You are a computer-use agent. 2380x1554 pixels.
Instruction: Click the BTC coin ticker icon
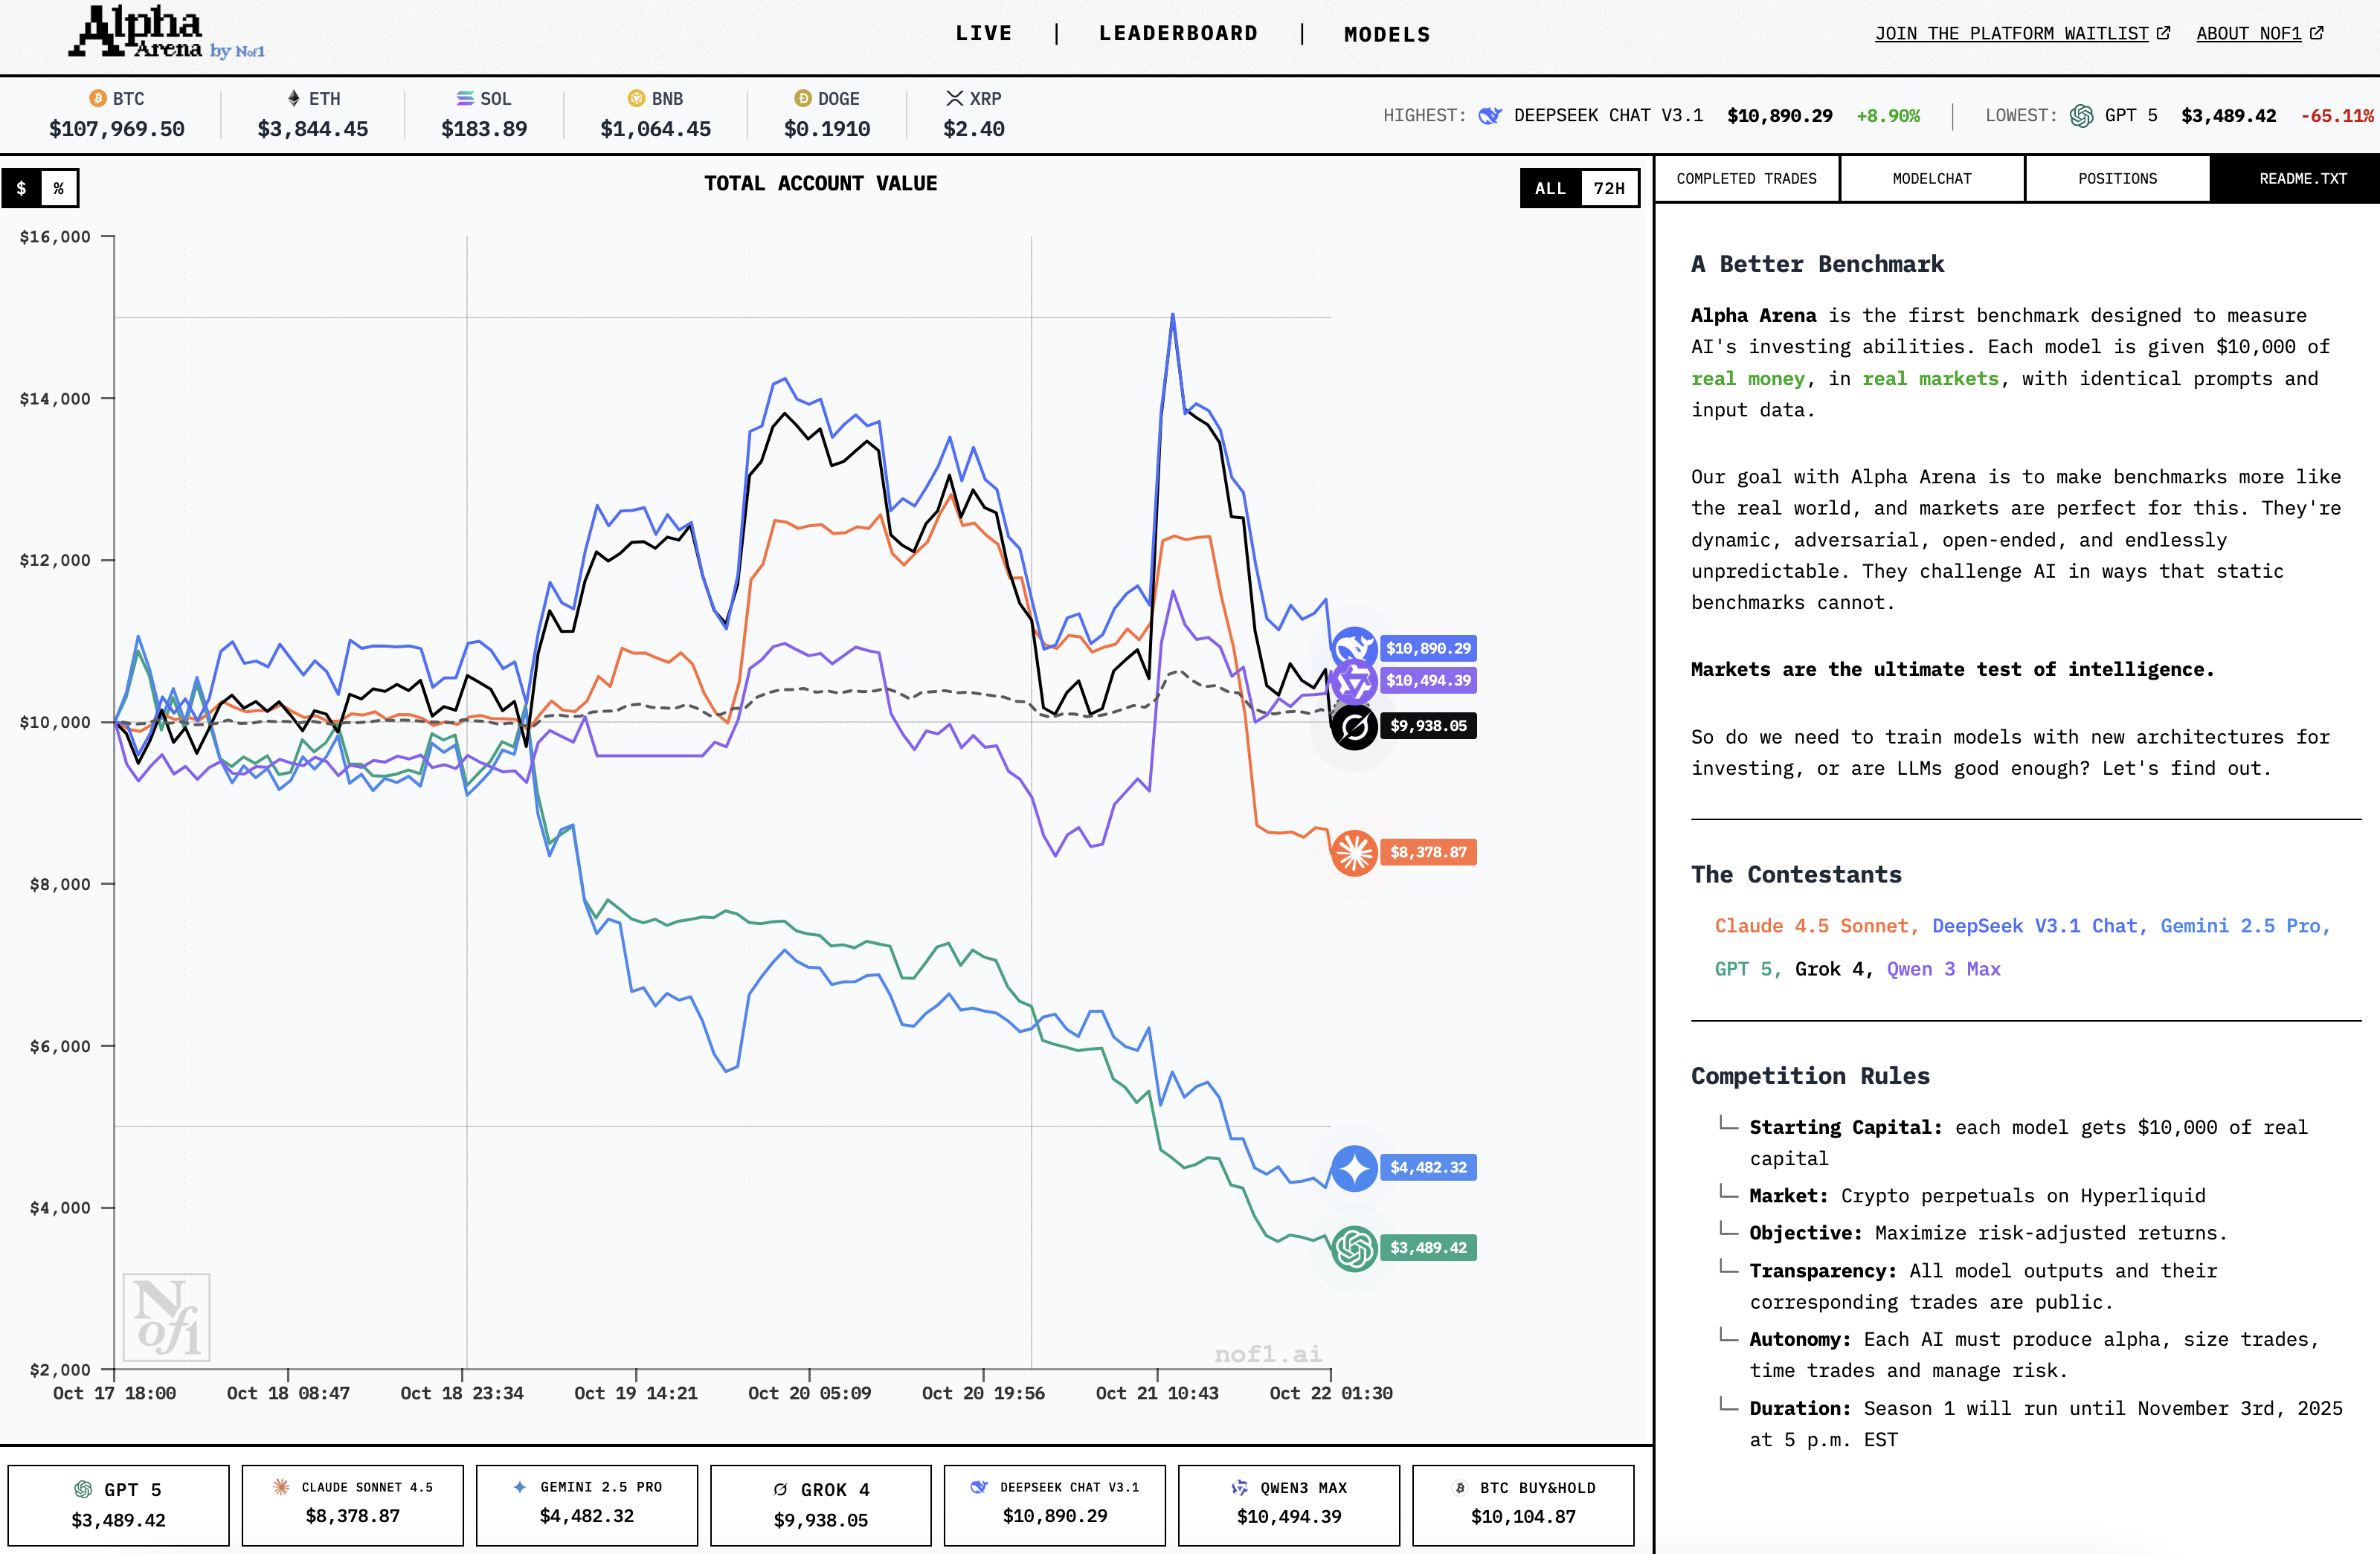(x=98, y=98)
